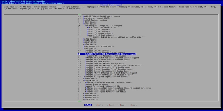Enable the Marvell devices option
Image resolution: width=223 pixels, height=111 pixels.
tap(79, 79)
